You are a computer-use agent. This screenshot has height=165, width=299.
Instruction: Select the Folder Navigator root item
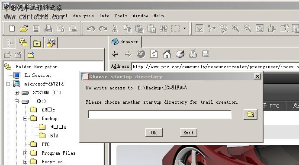point(36,67)
